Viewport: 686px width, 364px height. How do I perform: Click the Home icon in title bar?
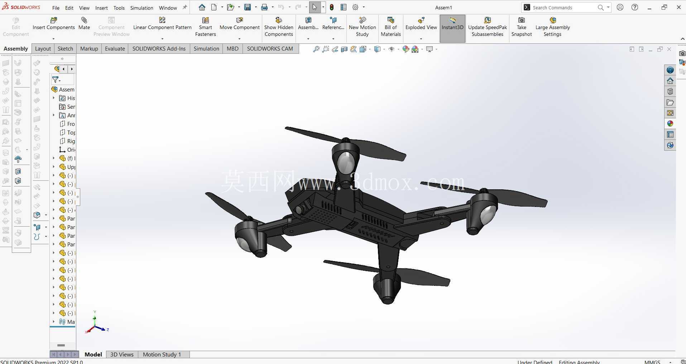tap(202, 7)
